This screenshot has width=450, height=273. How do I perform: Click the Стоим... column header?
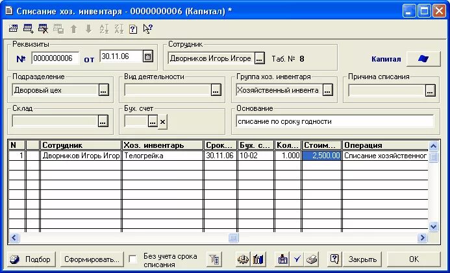(321, 145)
